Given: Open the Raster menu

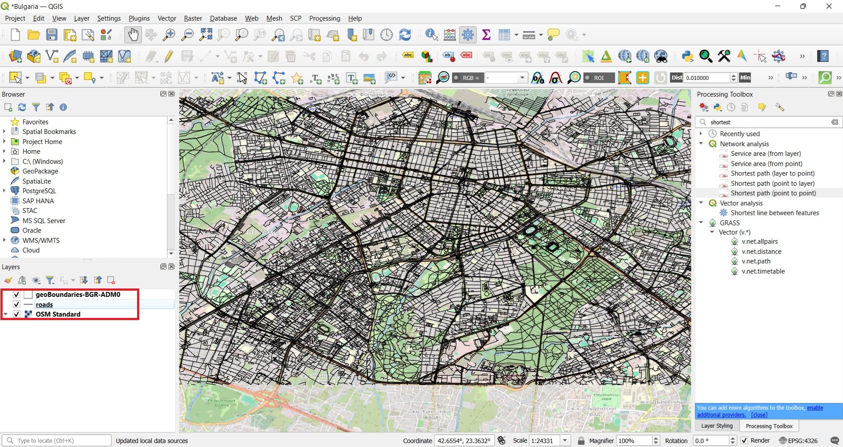Looking at the screenshot, I should click(x=193, y=18).
